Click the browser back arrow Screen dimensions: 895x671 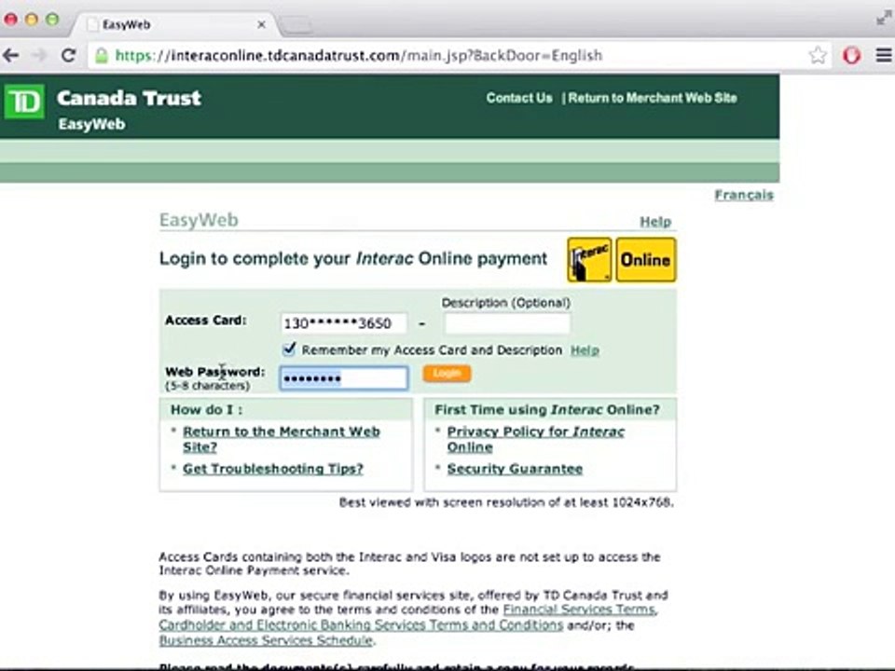(x=11, y=55)
